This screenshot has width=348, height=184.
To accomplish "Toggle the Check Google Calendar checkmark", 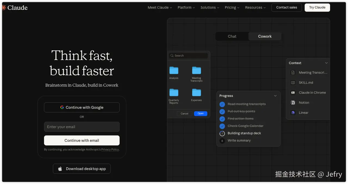I will 222,126.
